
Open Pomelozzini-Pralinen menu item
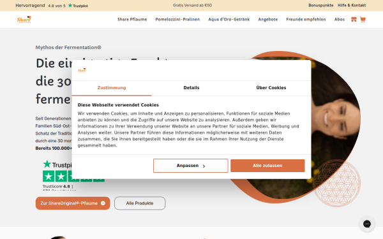177,20
